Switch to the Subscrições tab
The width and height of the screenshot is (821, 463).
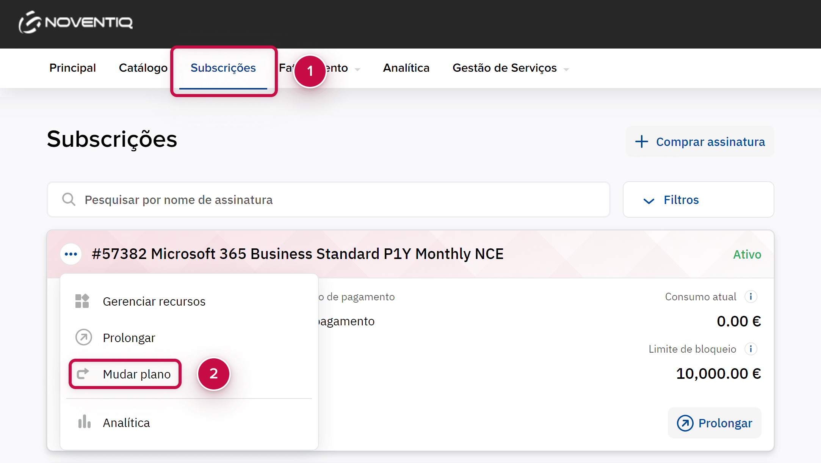223,68
